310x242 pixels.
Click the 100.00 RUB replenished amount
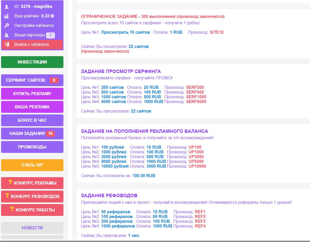point(144,176)
